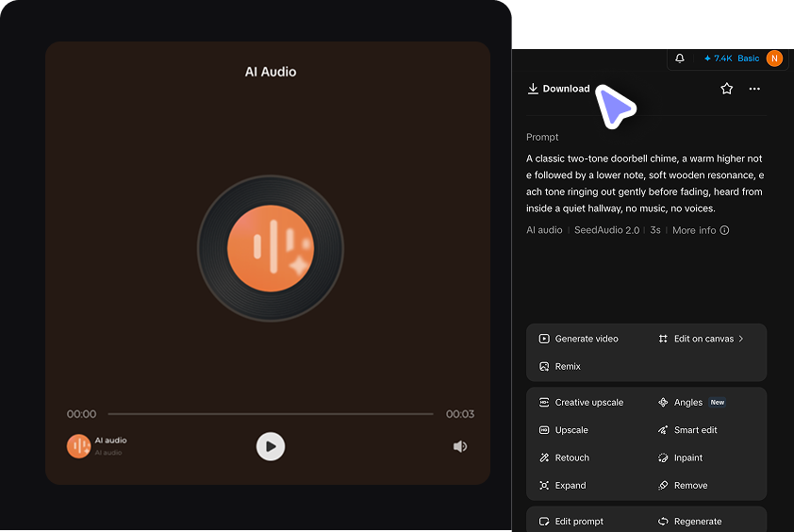This screenshot has width=794, height=532.
Task: Choose the Upscale option
Action: pyautogui.click(x=564, y=430)
